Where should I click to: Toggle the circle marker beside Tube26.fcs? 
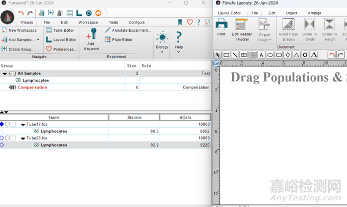click(x=8, y=138)
